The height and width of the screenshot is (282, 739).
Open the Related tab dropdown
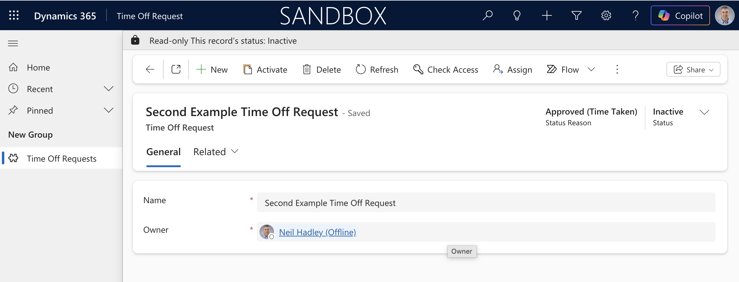216,152
